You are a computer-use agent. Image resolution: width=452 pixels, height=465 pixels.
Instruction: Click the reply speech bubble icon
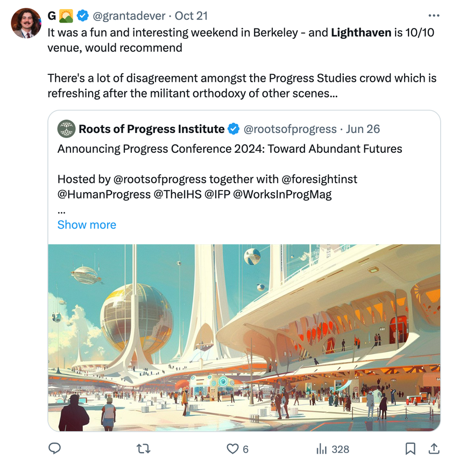pyautogui.click(x=54, y=449)
